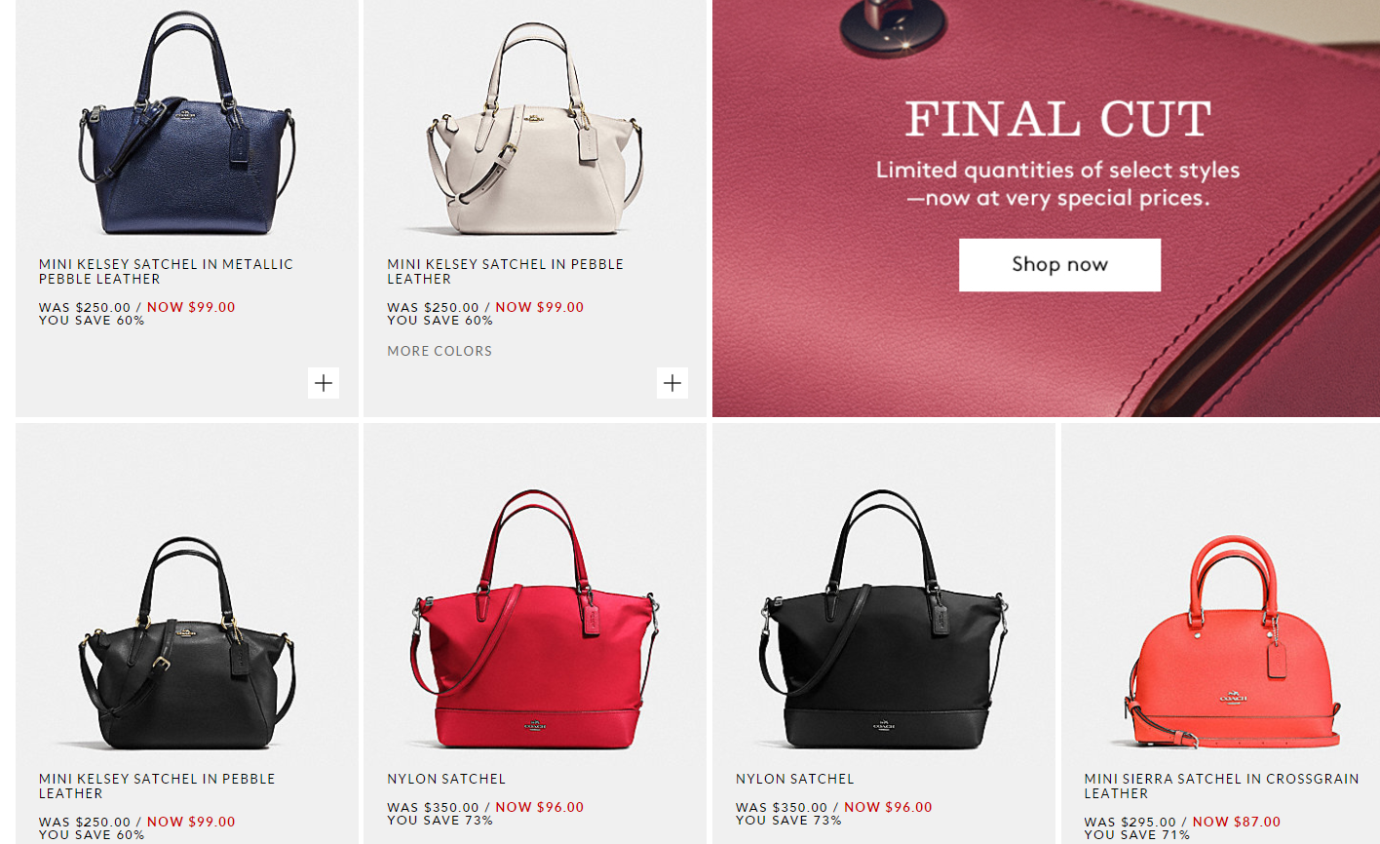The height and width of the screenshot is (844, 1380).
Task: Click NOW $99.00 price on metallic satchel
Action: [x=191, y=307]
